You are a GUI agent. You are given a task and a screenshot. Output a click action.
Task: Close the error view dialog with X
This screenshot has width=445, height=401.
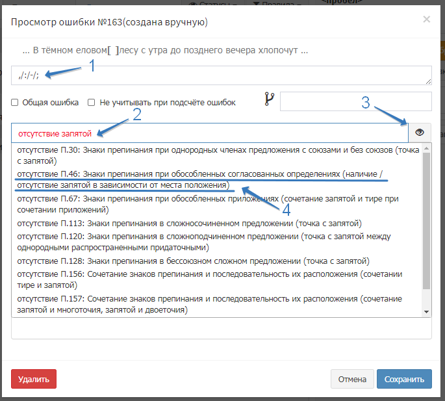[426, 19]
